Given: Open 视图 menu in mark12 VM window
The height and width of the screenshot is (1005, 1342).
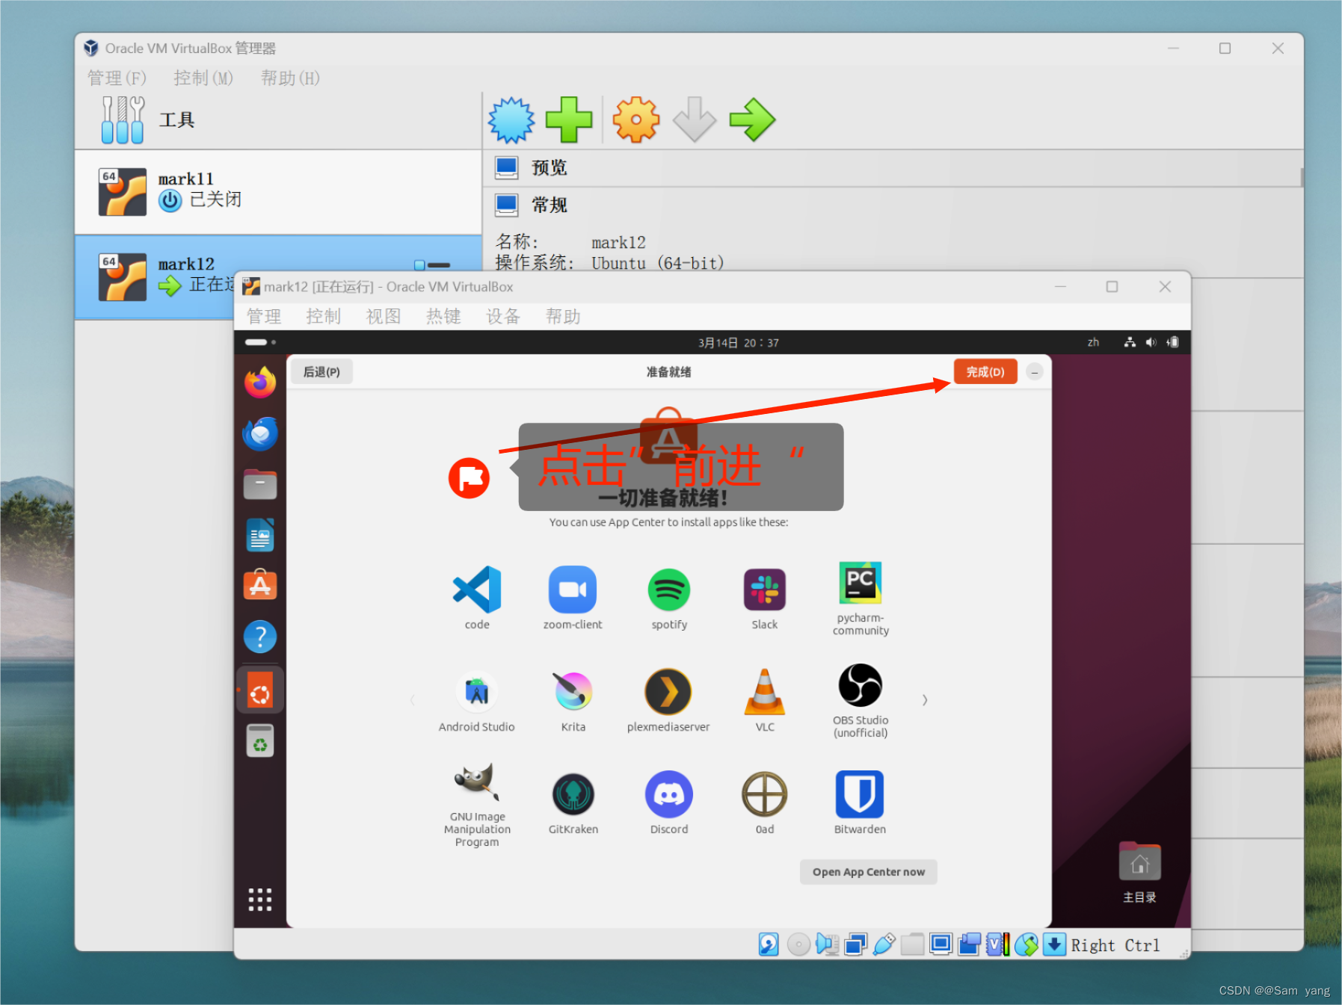Looking at the screenshot, I should (x=384, y=317).
